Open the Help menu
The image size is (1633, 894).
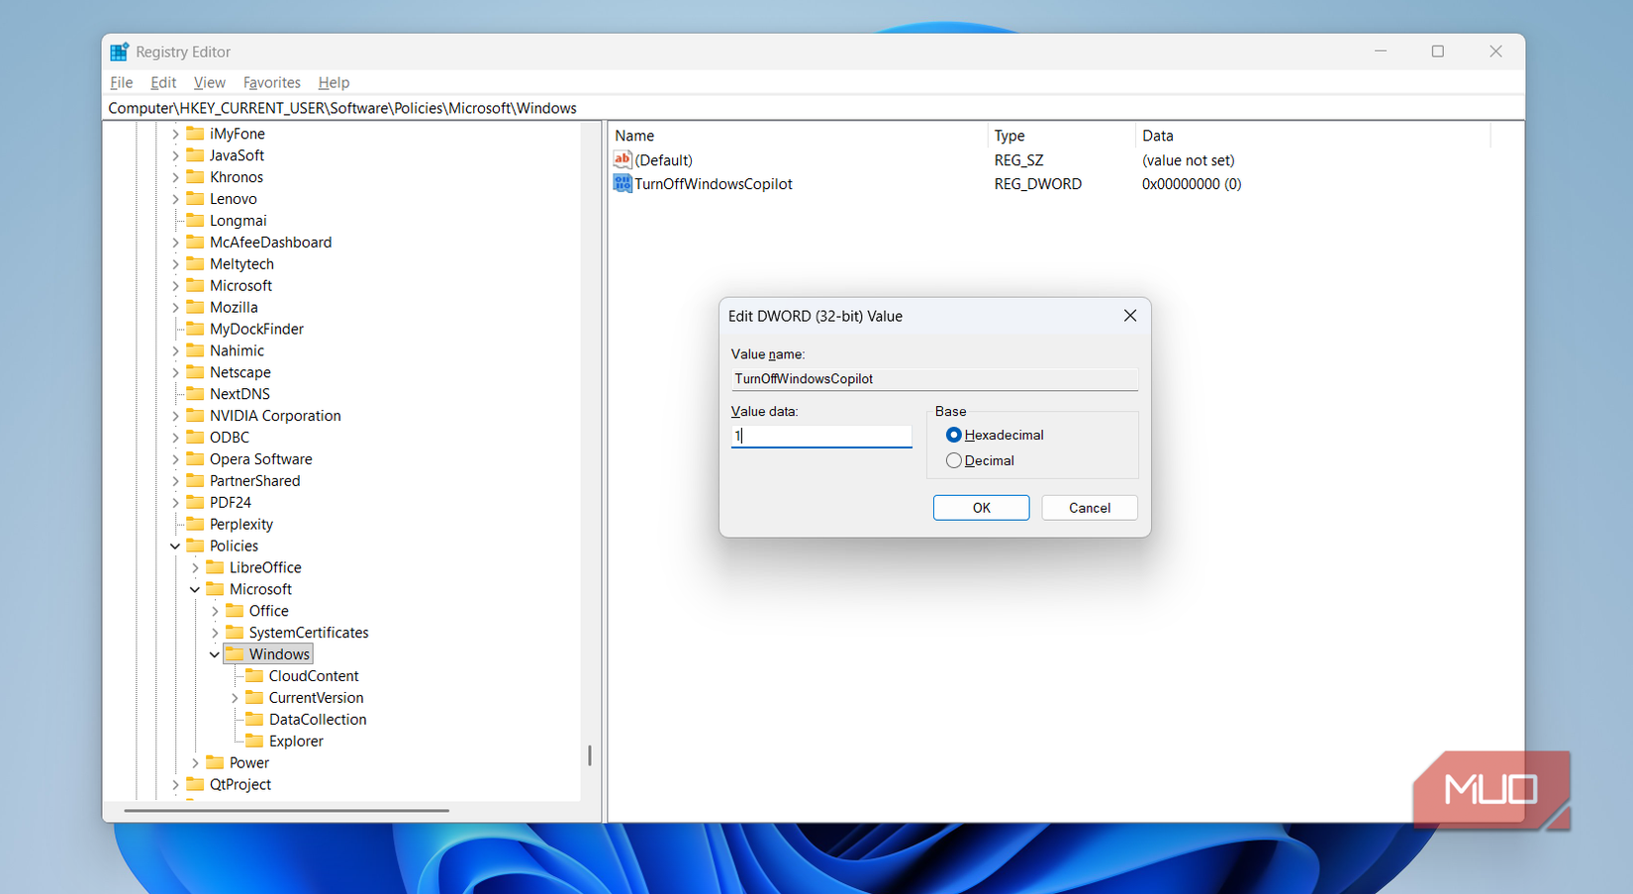tap(334, 82)
